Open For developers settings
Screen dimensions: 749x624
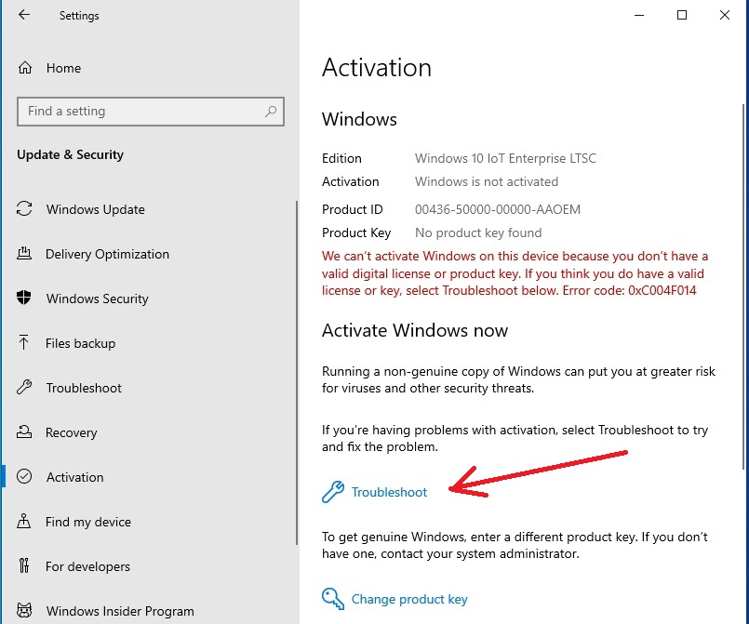[x=87, y=566]
